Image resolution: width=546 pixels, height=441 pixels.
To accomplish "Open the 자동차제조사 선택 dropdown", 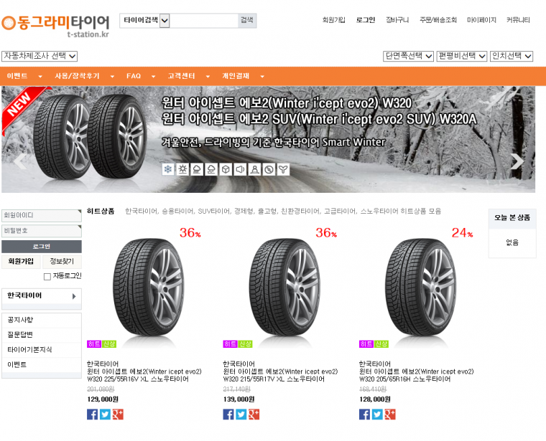I will [40, 56].
